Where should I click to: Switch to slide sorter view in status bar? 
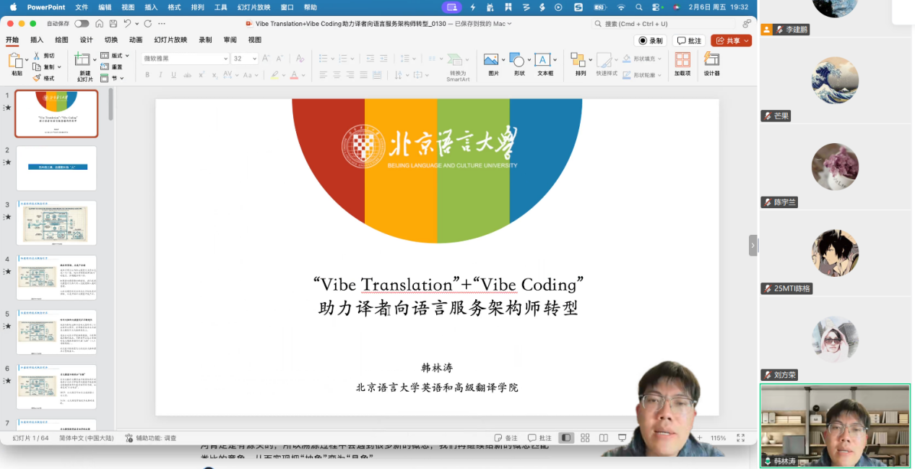point(585,438)
